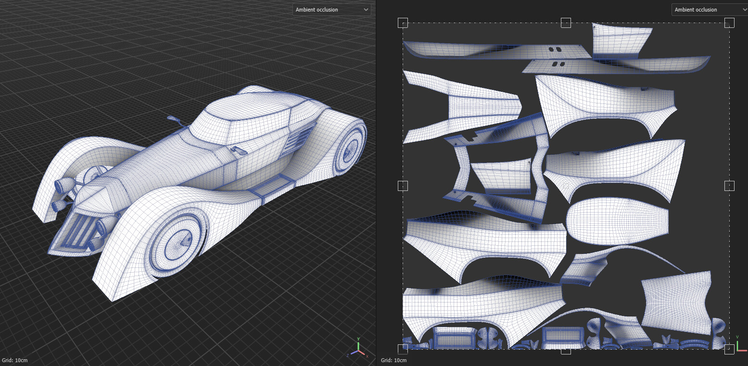This screenshot has width=748, height=366.
Task: Click the middle-right handle on the UV tile border
Action: point(730,186)
